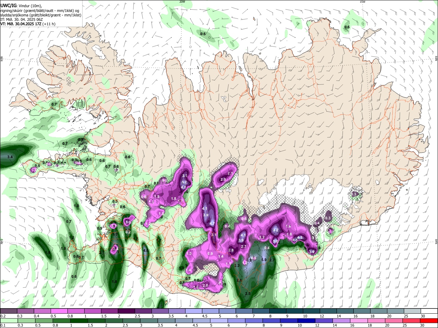This screenshot has height=328, width=438.
Task: Click the 3.6 value on the map
Action: point(128,222)
